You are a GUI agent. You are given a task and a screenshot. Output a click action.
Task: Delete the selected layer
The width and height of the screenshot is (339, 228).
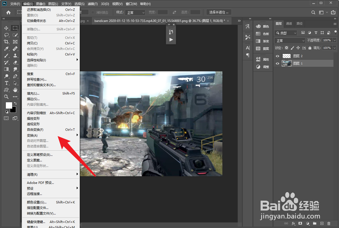[329, 224]
